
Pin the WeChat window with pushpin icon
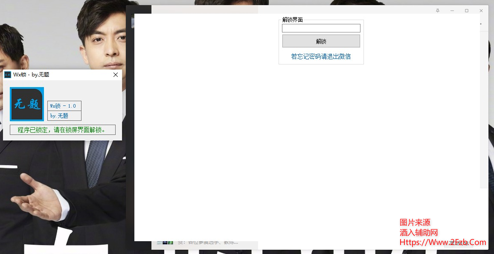pyautogui.click(x=437, y=11)
